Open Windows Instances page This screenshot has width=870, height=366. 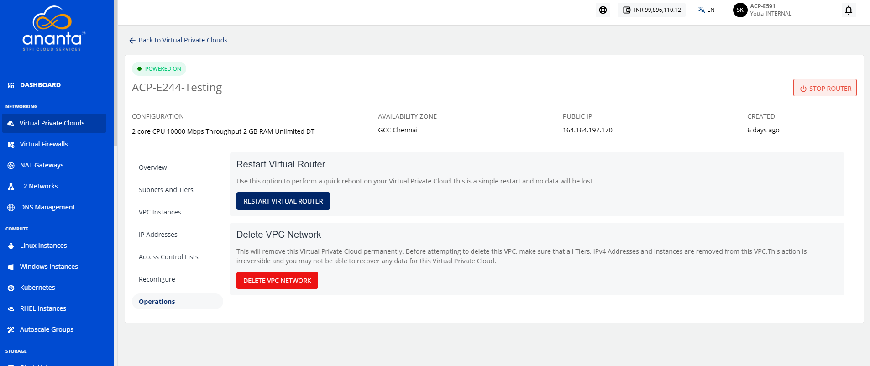[49, 267]
